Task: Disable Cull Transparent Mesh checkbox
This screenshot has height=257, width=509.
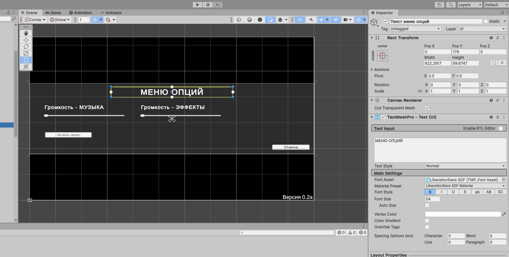Action: (x=427, y=108)
